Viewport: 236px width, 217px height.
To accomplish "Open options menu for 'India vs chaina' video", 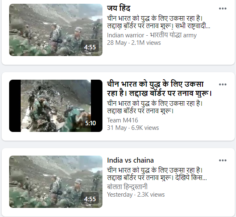I will point(223,161).
